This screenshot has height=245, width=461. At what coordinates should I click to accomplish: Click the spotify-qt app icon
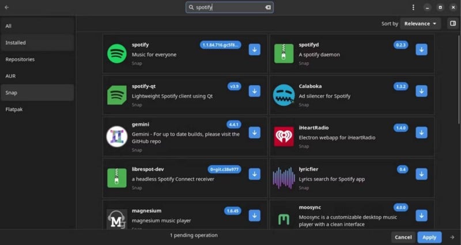(117, 95)
